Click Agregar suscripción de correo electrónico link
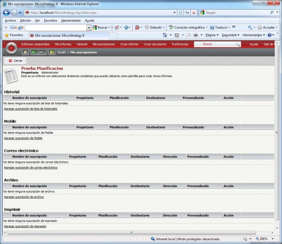282x244 pixels. [x=31, y=167]
